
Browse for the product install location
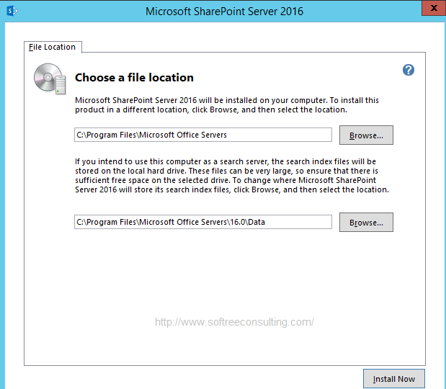pos(366,135)
